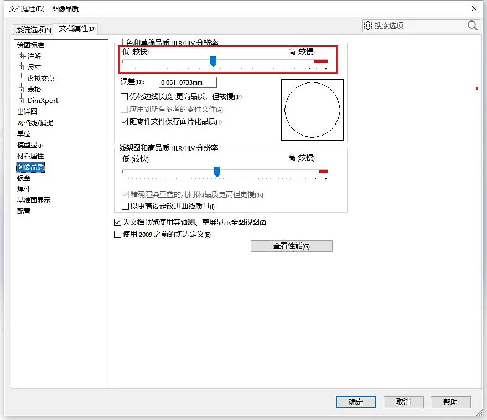Select 图像品质 in the tree
The image size is (487, 420).
coord(30,167)
